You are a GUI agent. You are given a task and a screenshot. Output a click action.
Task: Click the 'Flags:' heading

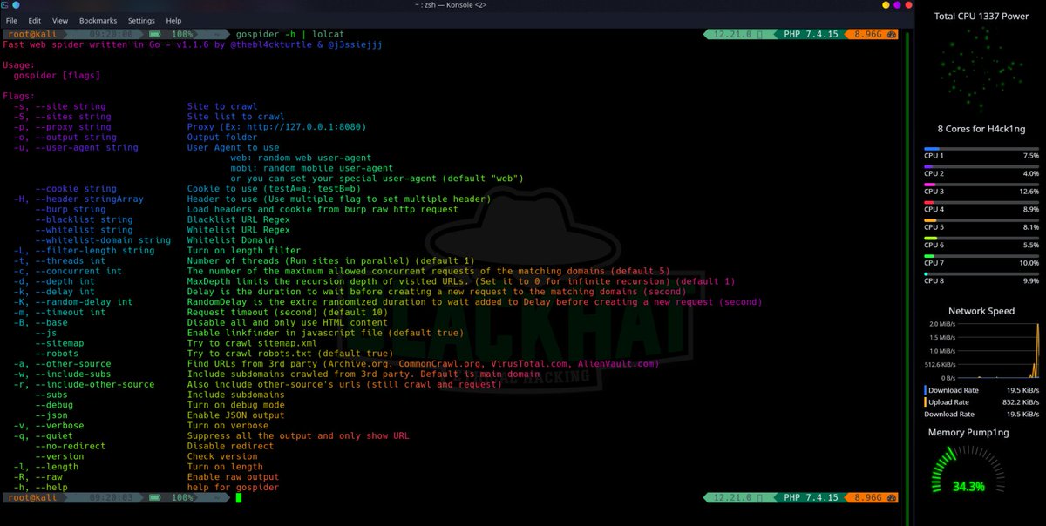click(19, 97)
